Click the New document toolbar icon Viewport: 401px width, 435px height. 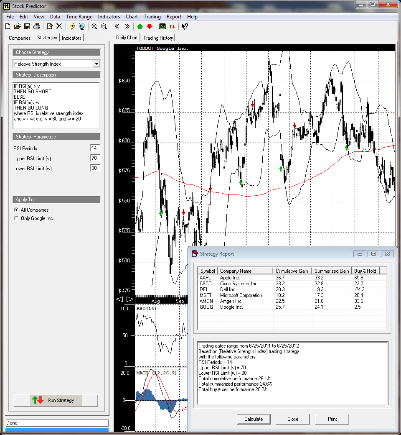pos(8,26)
